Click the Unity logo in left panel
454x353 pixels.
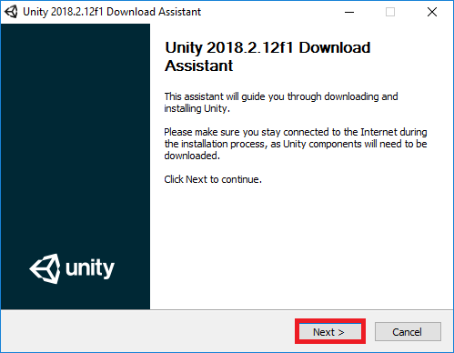(x=72, y=268)
